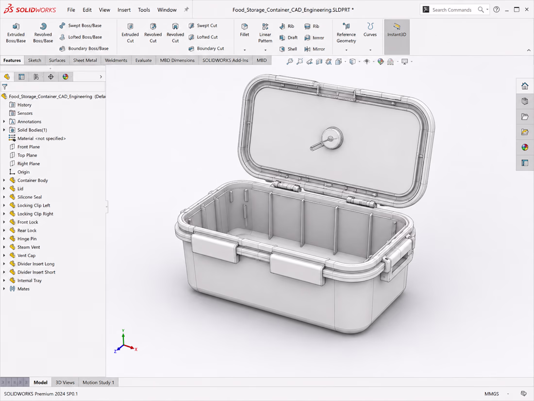Choose Swept Boss/Base
Image resolution: width=534 pixels, height=401 pixels.
[x=81, y=26]
